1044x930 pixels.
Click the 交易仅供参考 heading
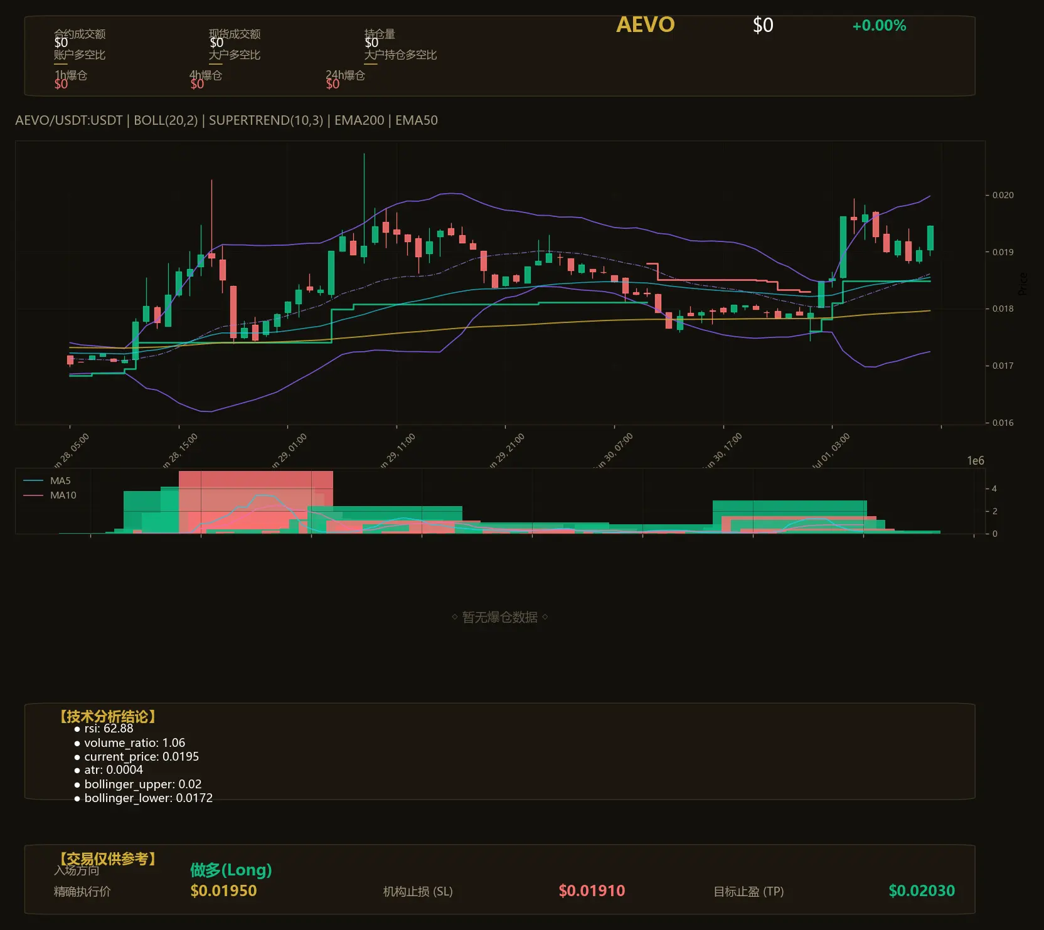(107, 859)
